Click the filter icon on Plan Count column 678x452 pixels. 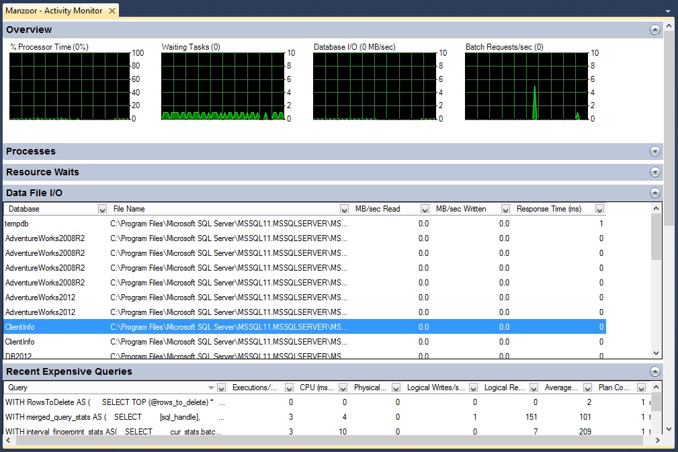(641, 387)
